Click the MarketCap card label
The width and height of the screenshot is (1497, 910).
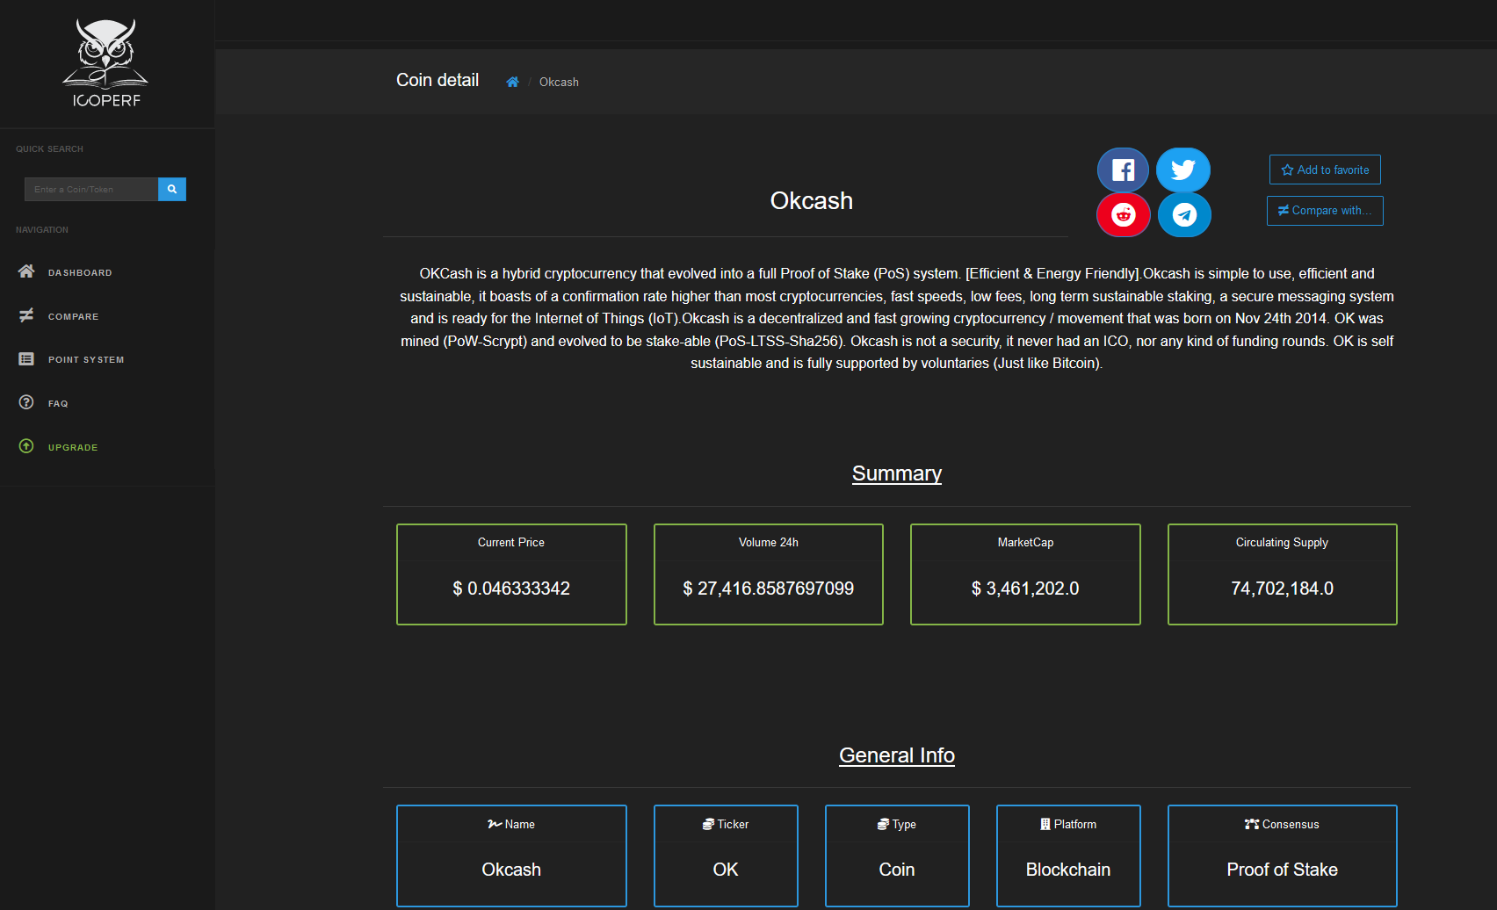click(1025, 543)
